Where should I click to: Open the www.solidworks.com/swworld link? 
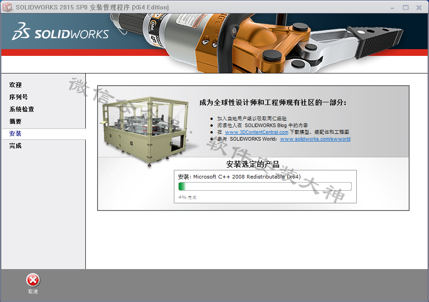[x=315, y=139]
